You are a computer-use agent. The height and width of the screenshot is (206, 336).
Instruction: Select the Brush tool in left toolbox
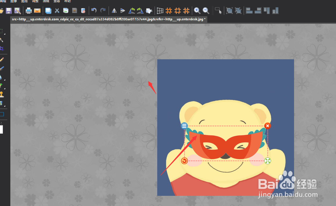2,68
